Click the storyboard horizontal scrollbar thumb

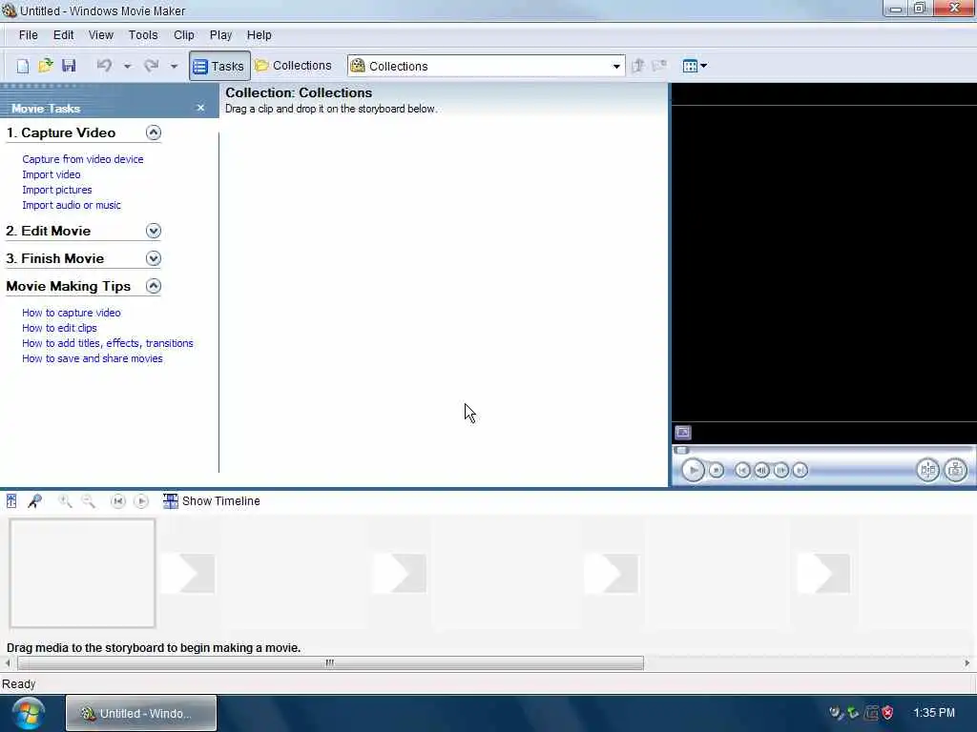point(330,663)
